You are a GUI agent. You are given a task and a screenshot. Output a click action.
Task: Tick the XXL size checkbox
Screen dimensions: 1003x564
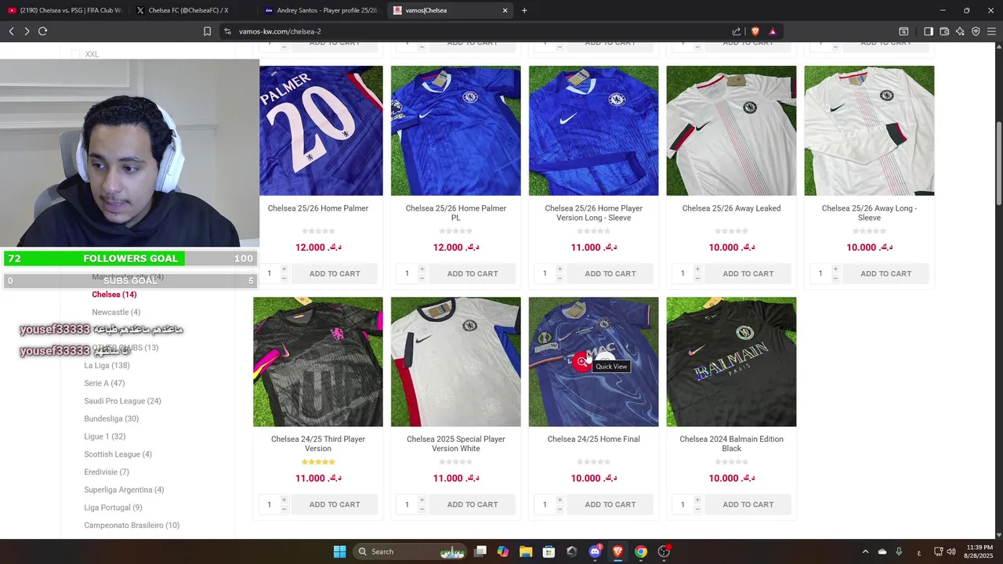[x=75, y=54]
